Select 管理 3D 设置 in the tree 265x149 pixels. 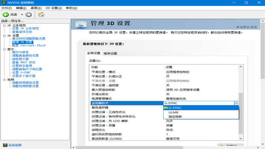coord(22,42)
